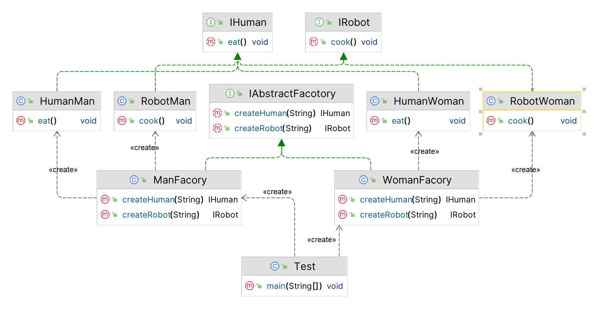Screen dimensions: 594x309
Task: Click the Test class title
Action: pos(305,266)
